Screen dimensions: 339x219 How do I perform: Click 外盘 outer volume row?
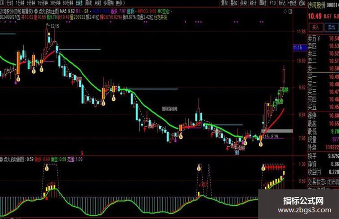[323, 147]
